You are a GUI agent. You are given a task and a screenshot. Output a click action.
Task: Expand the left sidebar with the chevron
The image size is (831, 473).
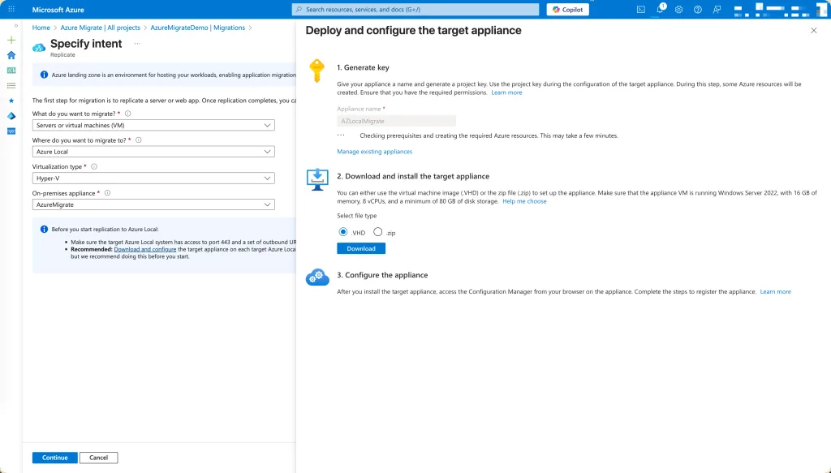(x=15, y=26)
